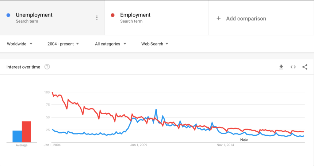Click the red line's starting peak at 100

coord(52,92)
